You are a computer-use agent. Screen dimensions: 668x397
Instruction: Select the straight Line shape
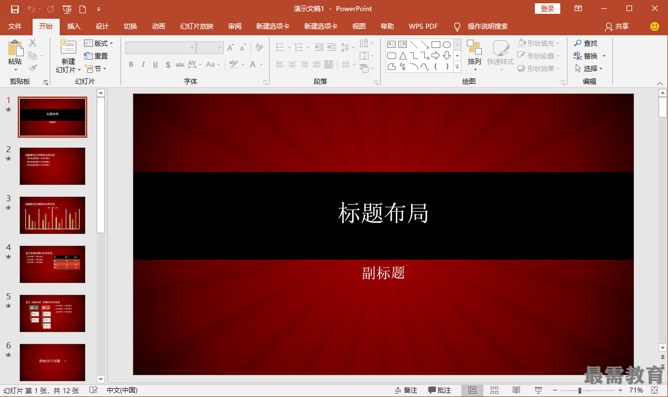pyautogui.click(x=413, y=45)
